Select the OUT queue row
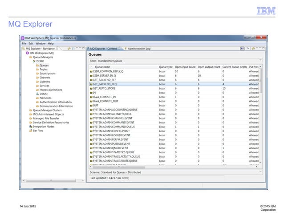 click(174, 106)
